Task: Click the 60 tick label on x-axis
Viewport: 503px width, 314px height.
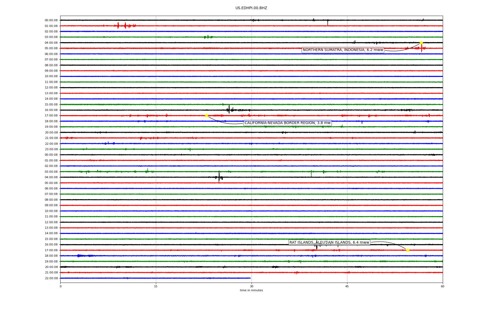Action: point(442,286)
